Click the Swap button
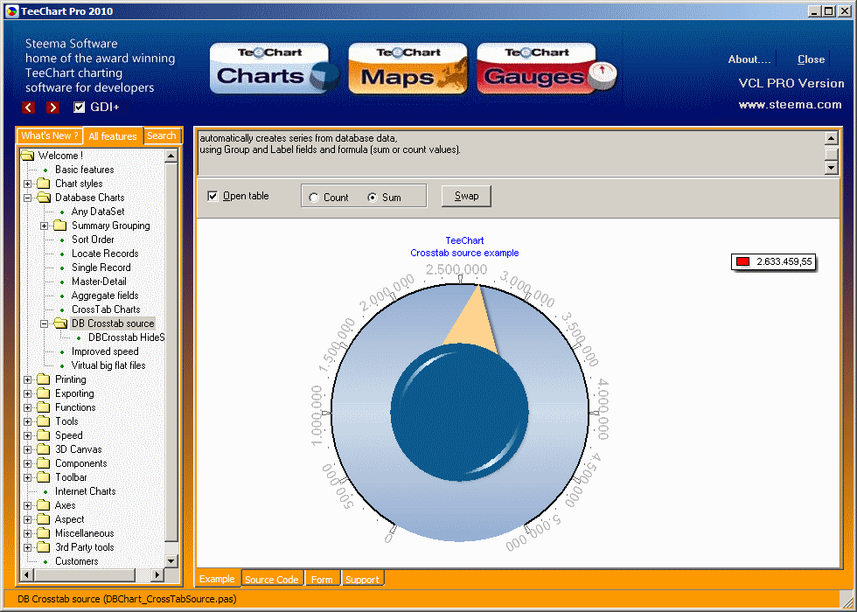Image resolution: width=857 pixels, height=612 pixels. [466, 196]
